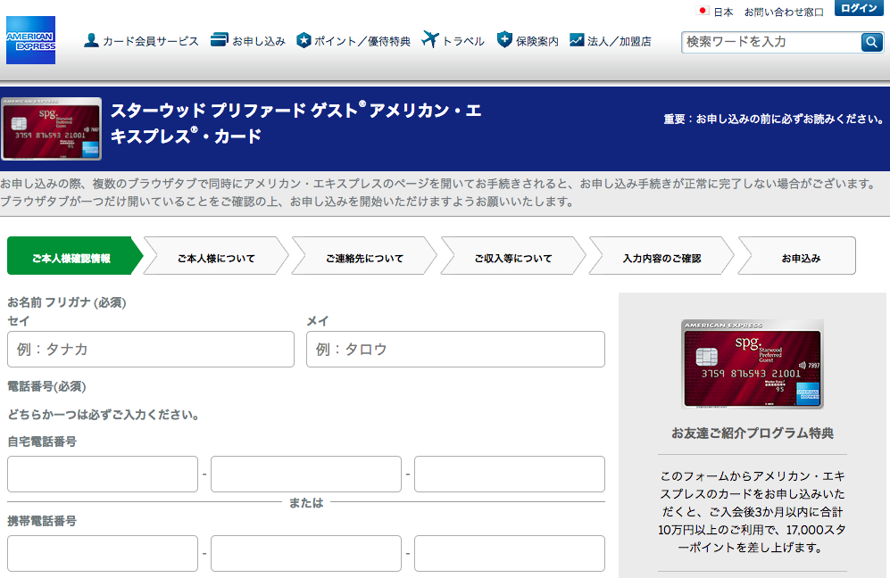Open 法人／加盟店 menu item

pyautogui.click(x=620, y=41)
